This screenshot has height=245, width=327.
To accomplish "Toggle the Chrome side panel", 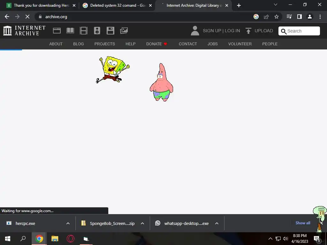I will pyautogui.click(x=300, y=17).
